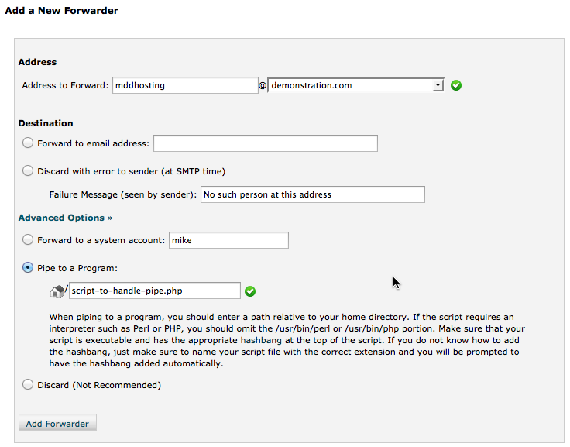
Task: Open the domain combo box showing demonstration.com
Action: 356,85
